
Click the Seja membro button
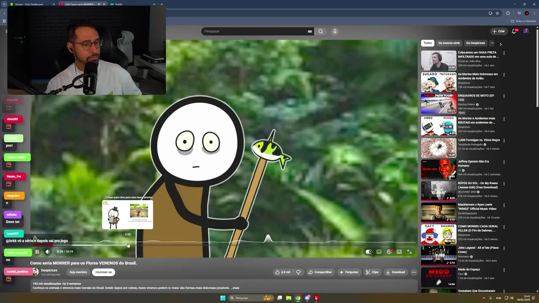pyautogui.click(x=78, y=272)
